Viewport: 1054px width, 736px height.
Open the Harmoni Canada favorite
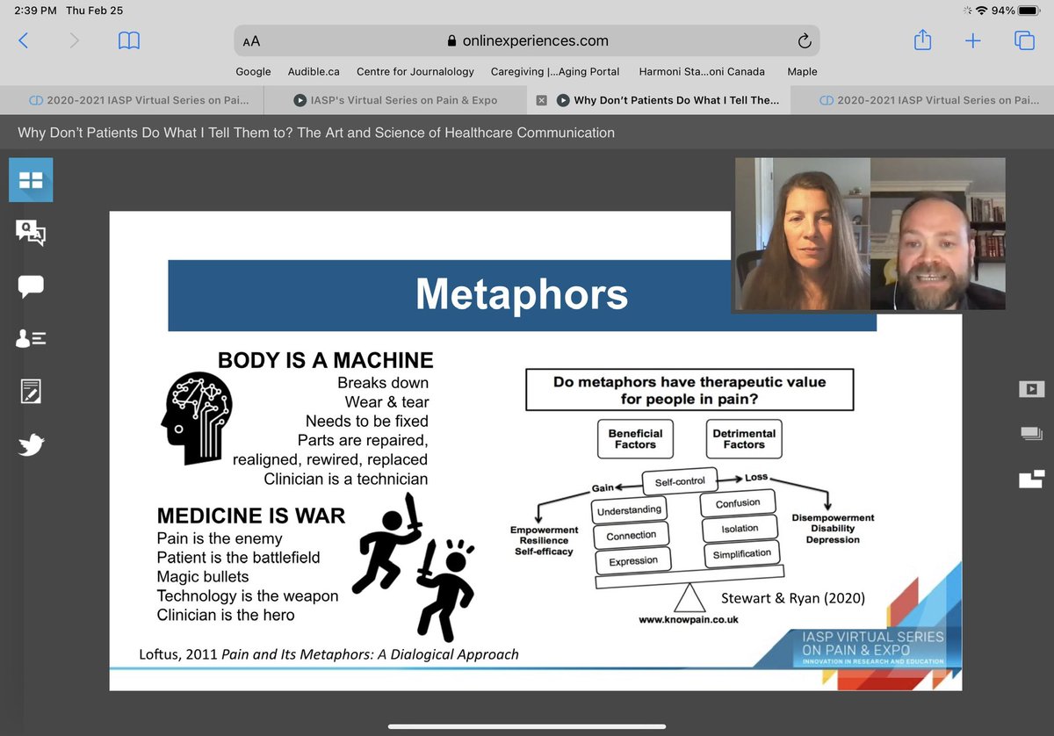point(702,71)
